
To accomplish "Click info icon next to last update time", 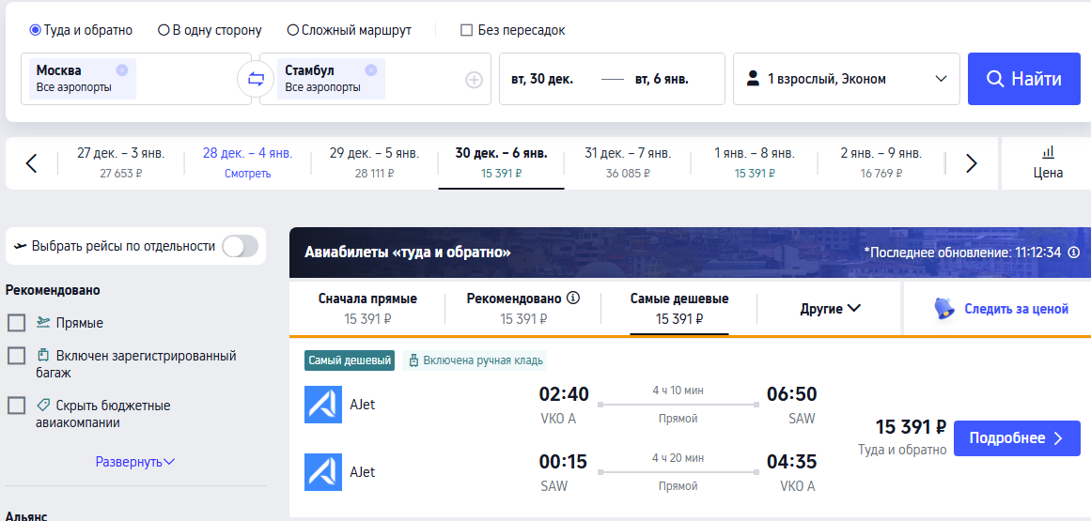I will [1073, 253].
